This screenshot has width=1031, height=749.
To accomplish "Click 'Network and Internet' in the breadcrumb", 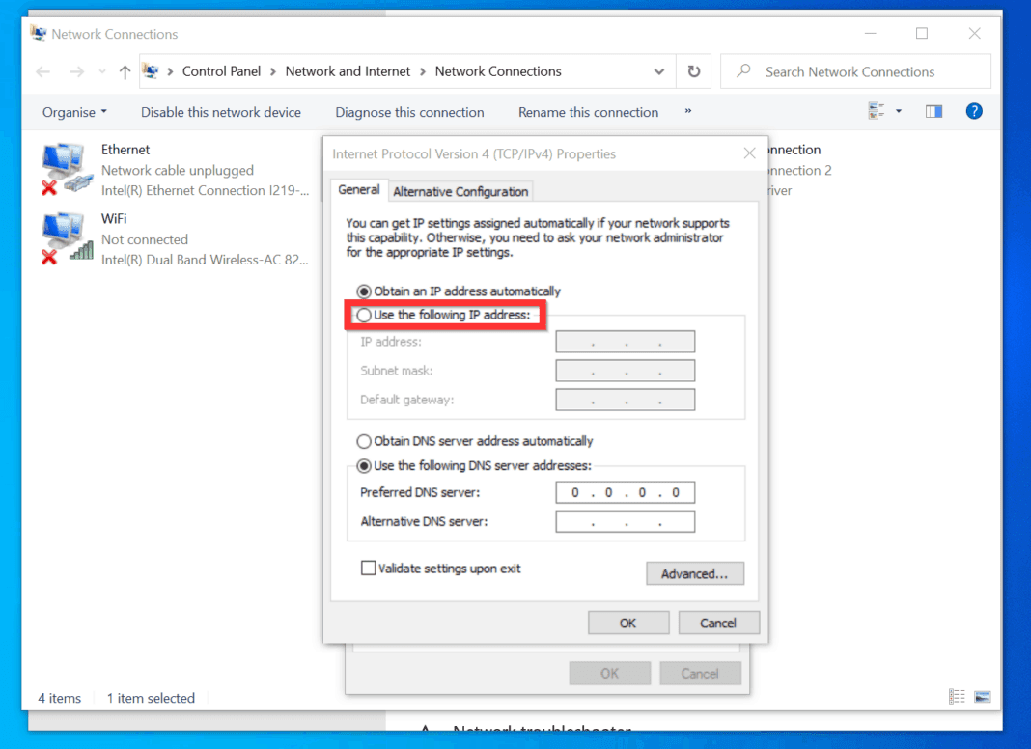I will pyautogui.click(x=348, y=71).
